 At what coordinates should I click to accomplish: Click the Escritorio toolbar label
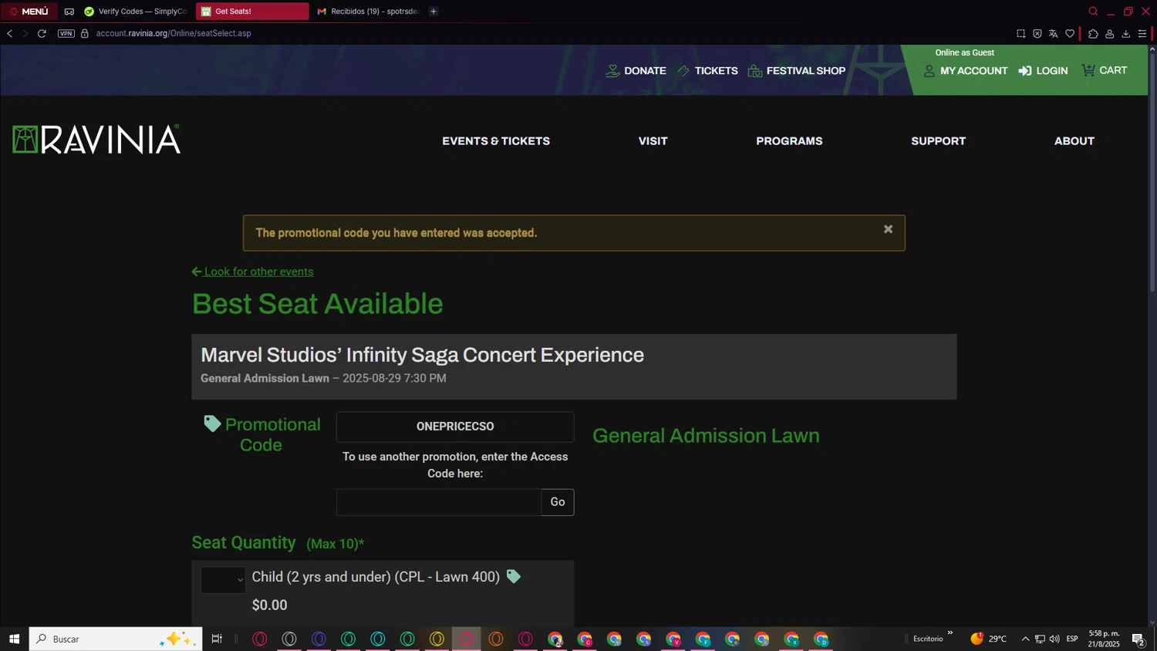[x=928, y=639]
